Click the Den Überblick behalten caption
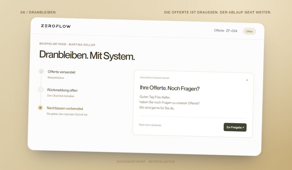292x170 pixels. coord(61,96)
